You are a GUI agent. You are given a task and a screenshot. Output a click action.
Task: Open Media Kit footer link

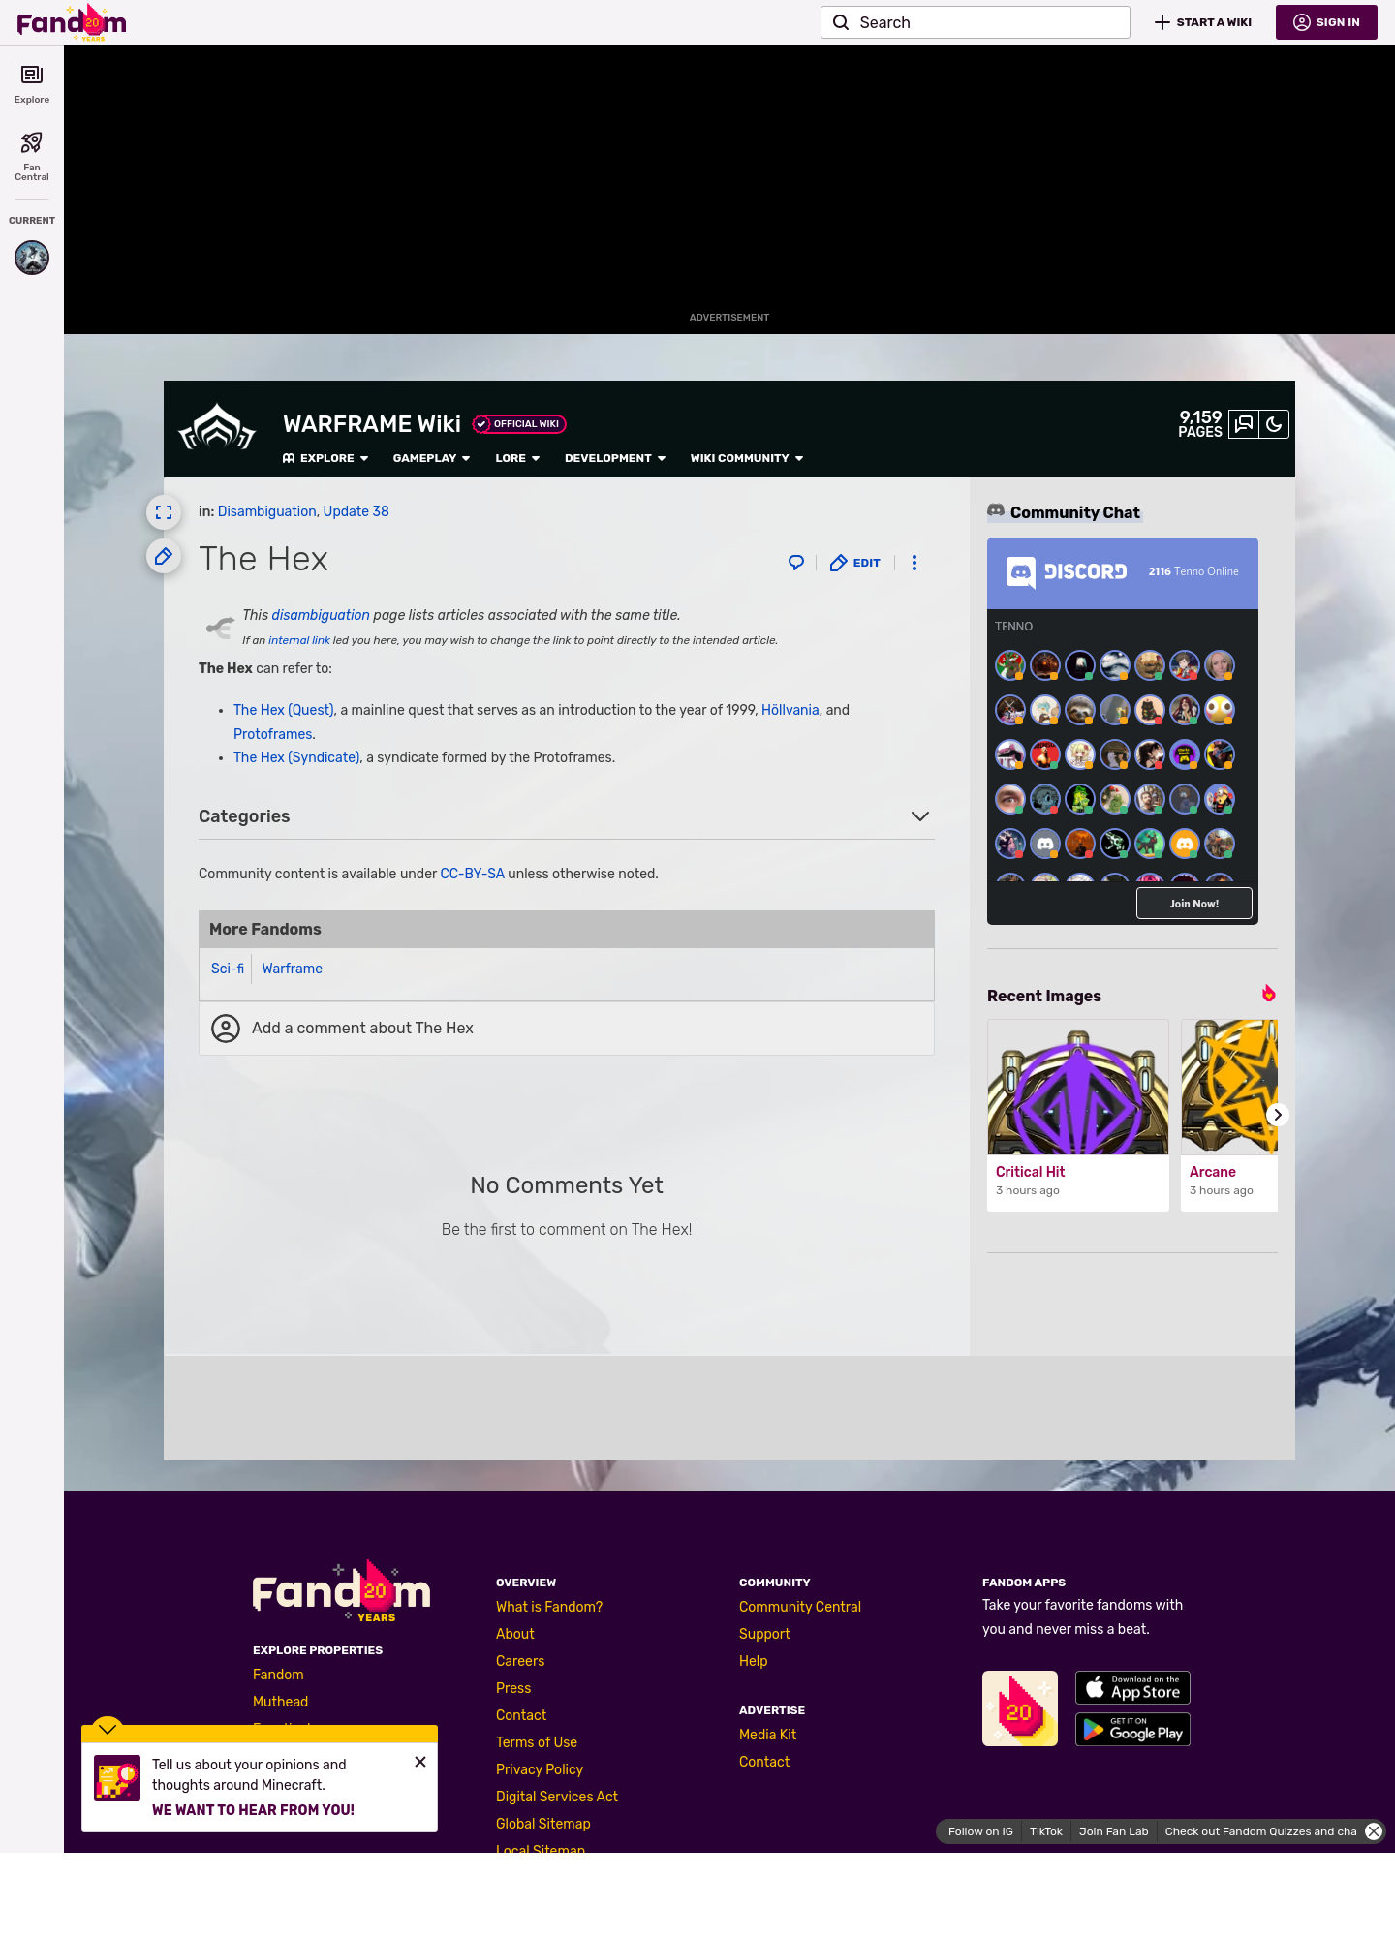767,1735
